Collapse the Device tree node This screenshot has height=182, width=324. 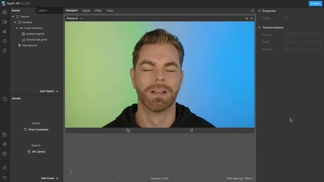pyautogui.click(x=13, y=17)
